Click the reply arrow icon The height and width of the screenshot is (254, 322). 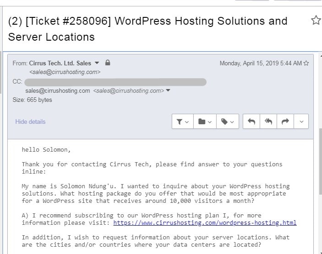[251, 122]
